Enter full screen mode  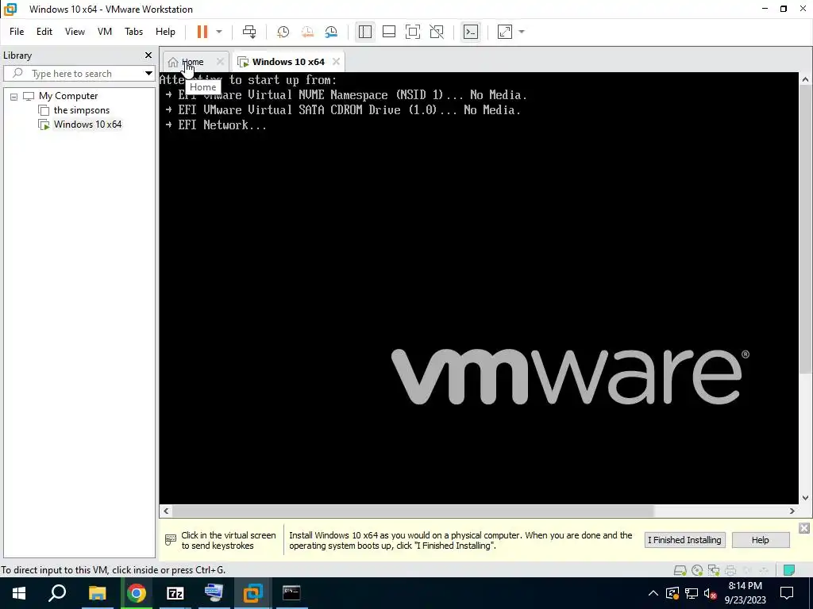pyautogui.click(x=413, y=32)
